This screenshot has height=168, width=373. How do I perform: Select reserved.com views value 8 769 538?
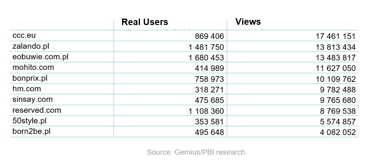coord(338,111)
